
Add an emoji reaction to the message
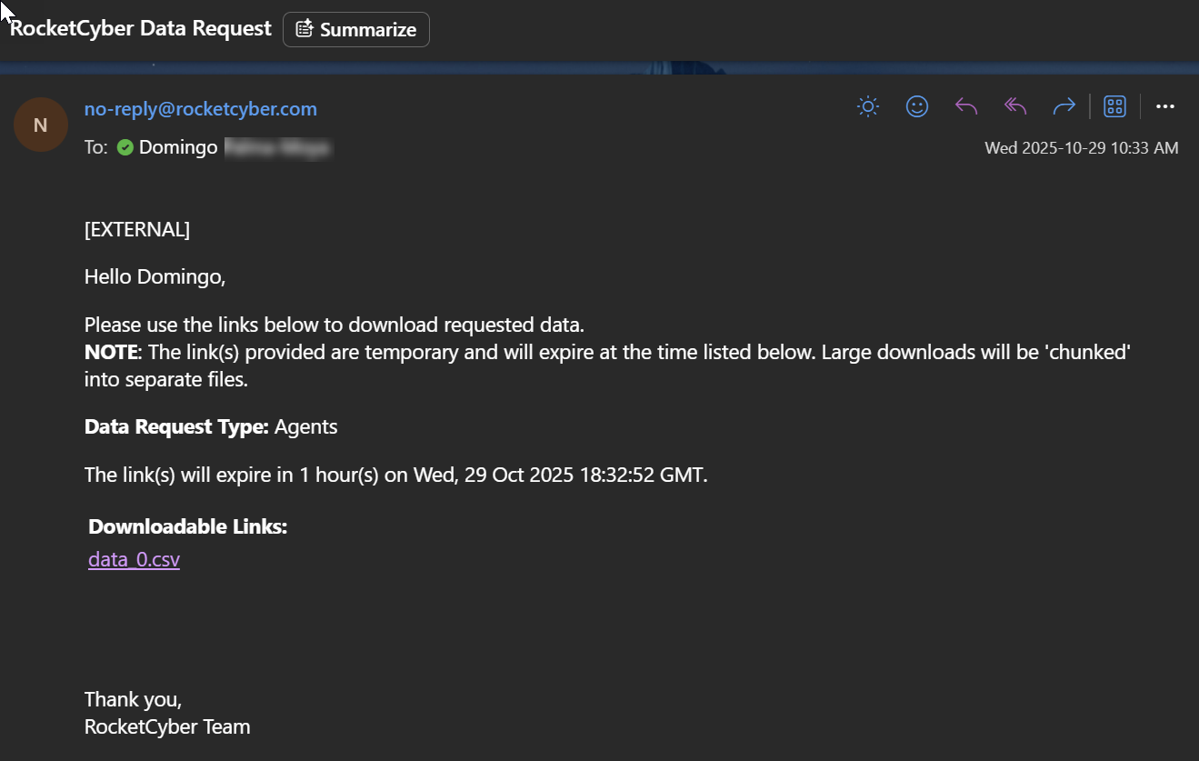tap(917, 106)
